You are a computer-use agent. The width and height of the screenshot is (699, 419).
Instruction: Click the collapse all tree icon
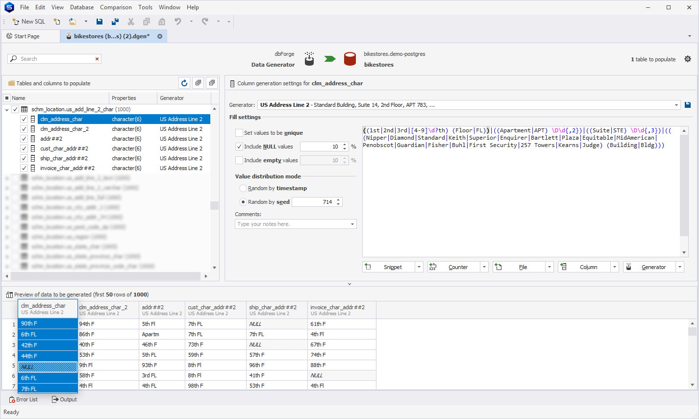pyautogui.click(x=212, y=83)
